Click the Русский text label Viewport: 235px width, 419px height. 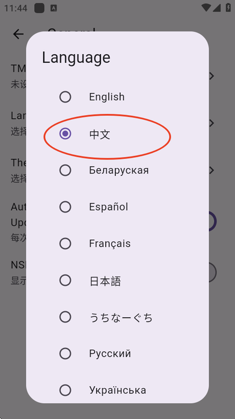[x=110, y=354]
